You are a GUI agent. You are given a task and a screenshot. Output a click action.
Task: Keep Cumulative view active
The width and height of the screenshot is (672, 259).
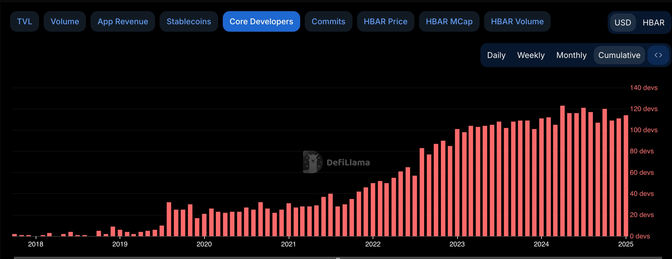pyautogui.click(x=619, y=55)
